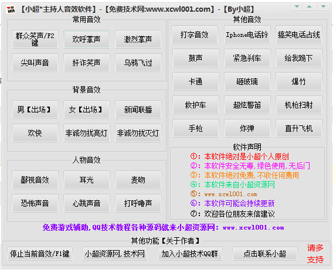
Task: Start the 新闻联播 background sound
Action: 138,110
